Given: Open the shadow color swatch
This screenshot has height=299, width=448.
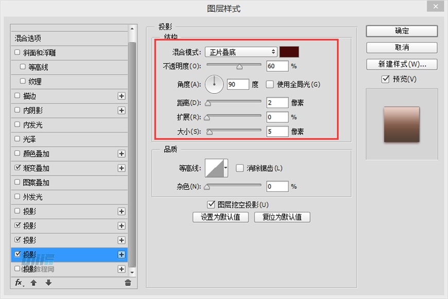Looking at the screenshot, I should (x=290, y=51).
